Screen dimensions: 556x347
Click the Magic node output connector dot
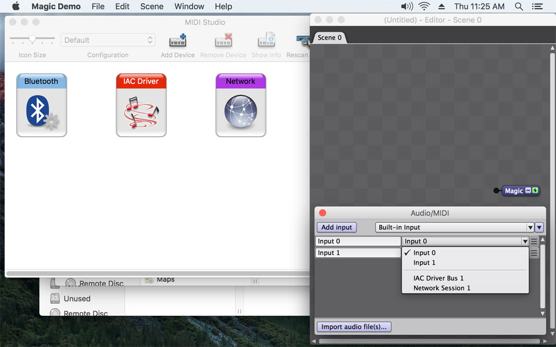[496, 190]
